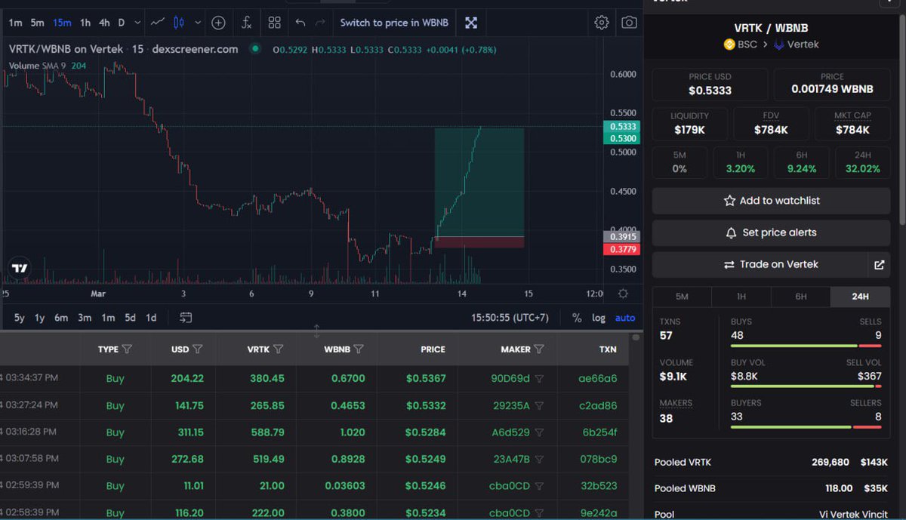The height and width of the screenshot is (520, 906).
Task: Toggle log scale on chart
Action: [599, 318]
